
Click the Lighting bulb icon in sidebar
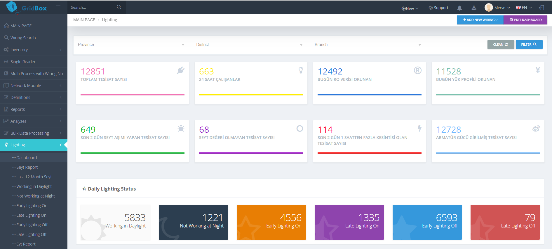tap(6, 145)
